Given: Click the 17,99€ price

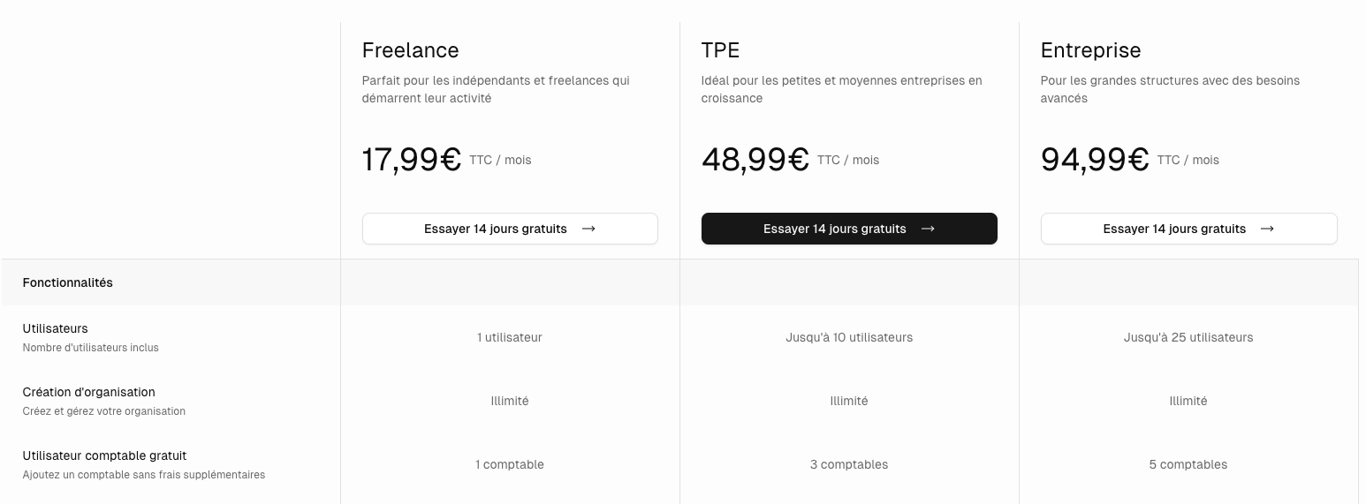Looking at the screenshot, I should (412, 160).
